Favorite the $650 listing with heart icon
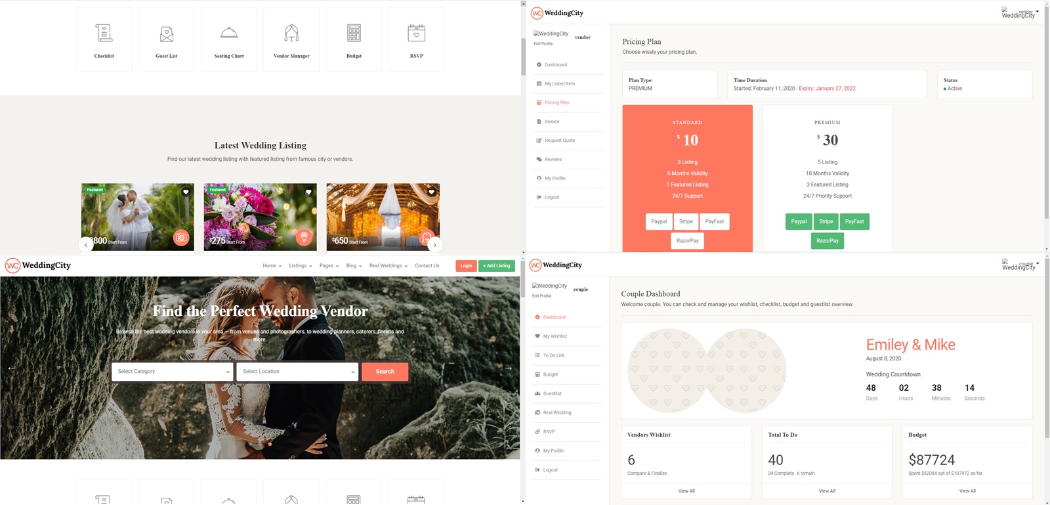1050x505 pixels. pos(431,192)
